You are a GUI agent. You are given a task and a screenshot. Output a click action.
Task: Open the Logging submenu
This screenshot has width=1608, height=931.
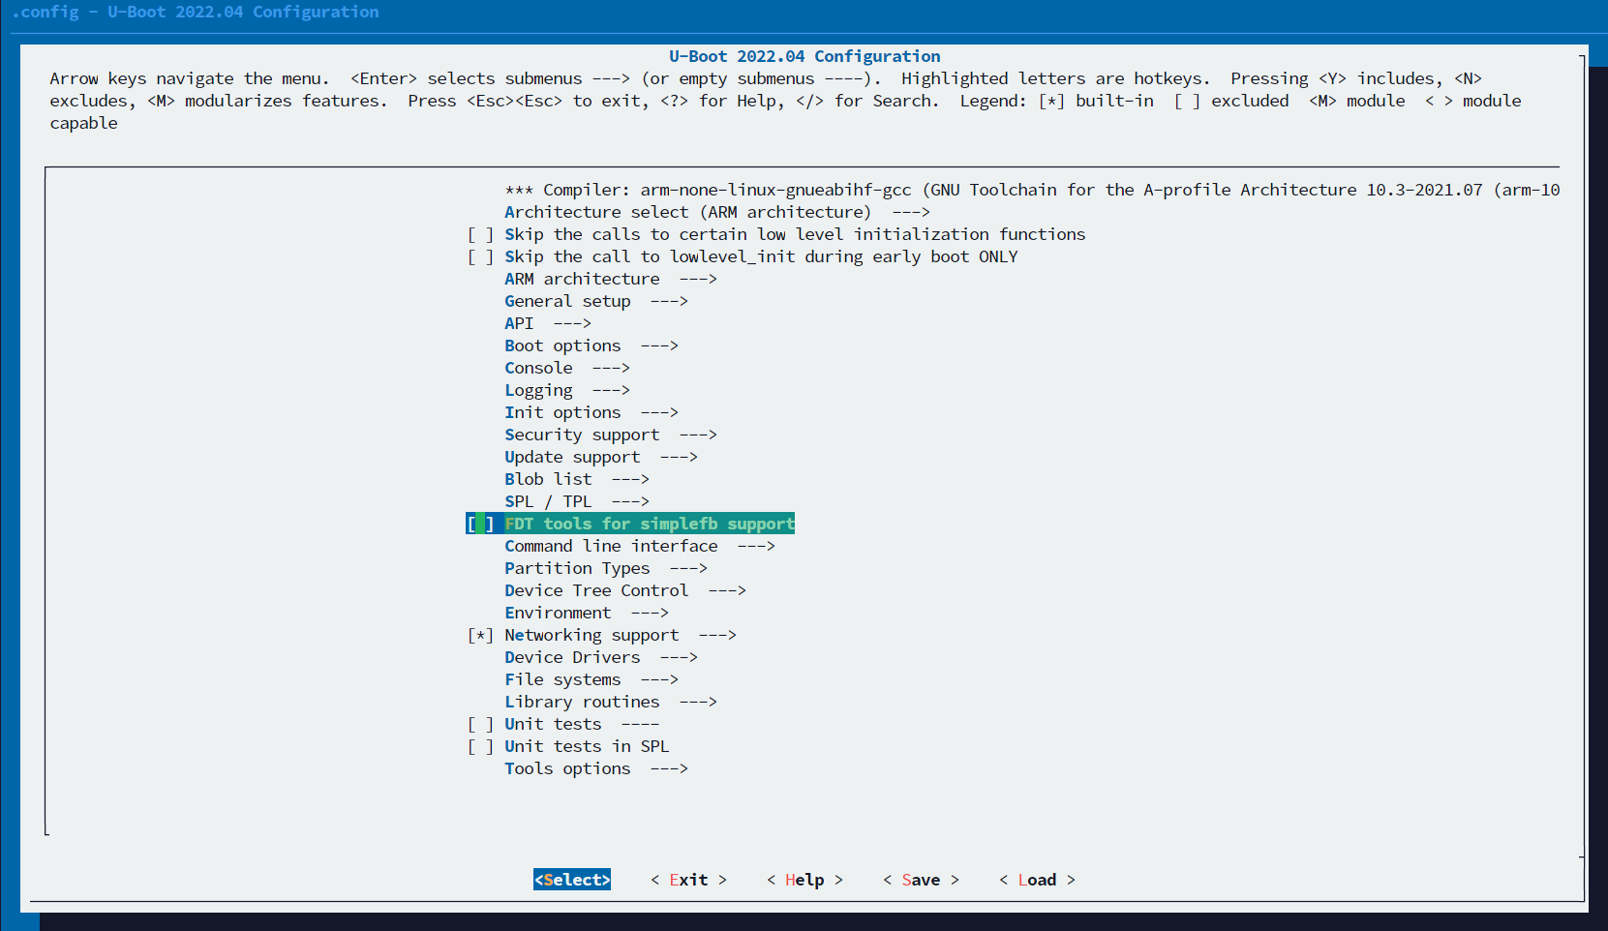click(567, 390)
